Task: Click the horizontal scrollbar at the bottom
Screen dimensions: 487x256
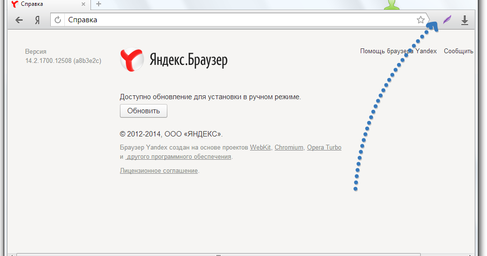Action: [218, 255]
